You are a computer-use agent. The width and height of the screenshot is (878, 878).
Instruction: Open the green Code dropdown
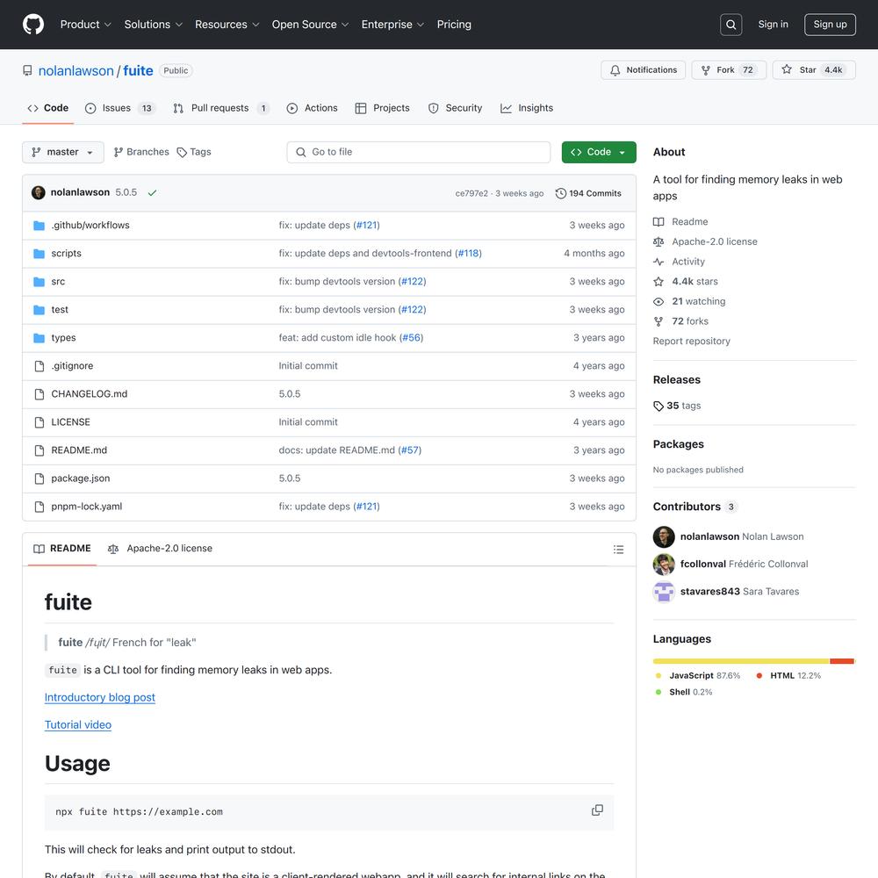point(599,152)
